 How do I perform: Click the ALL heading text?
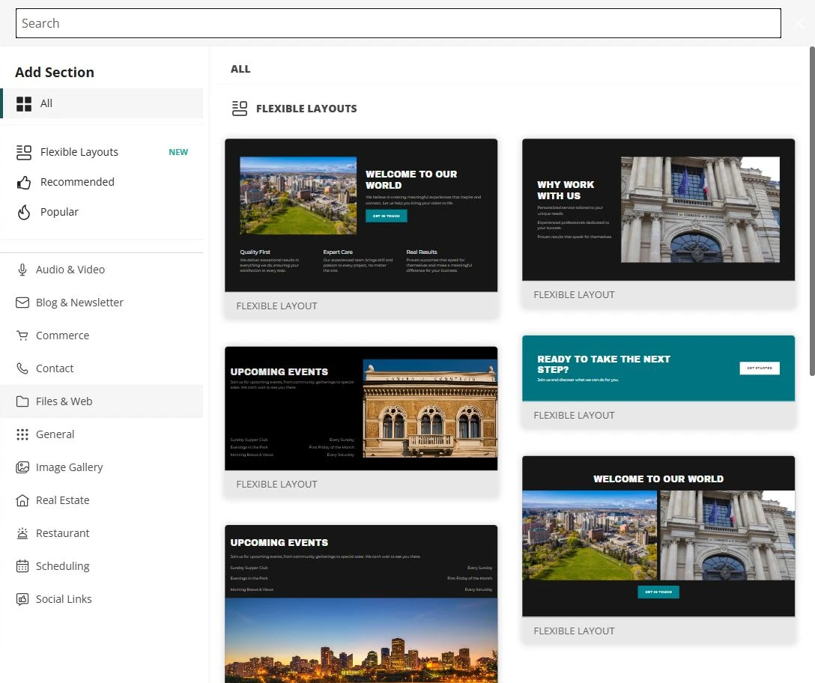pyautogui.click(x=240, y=69)
